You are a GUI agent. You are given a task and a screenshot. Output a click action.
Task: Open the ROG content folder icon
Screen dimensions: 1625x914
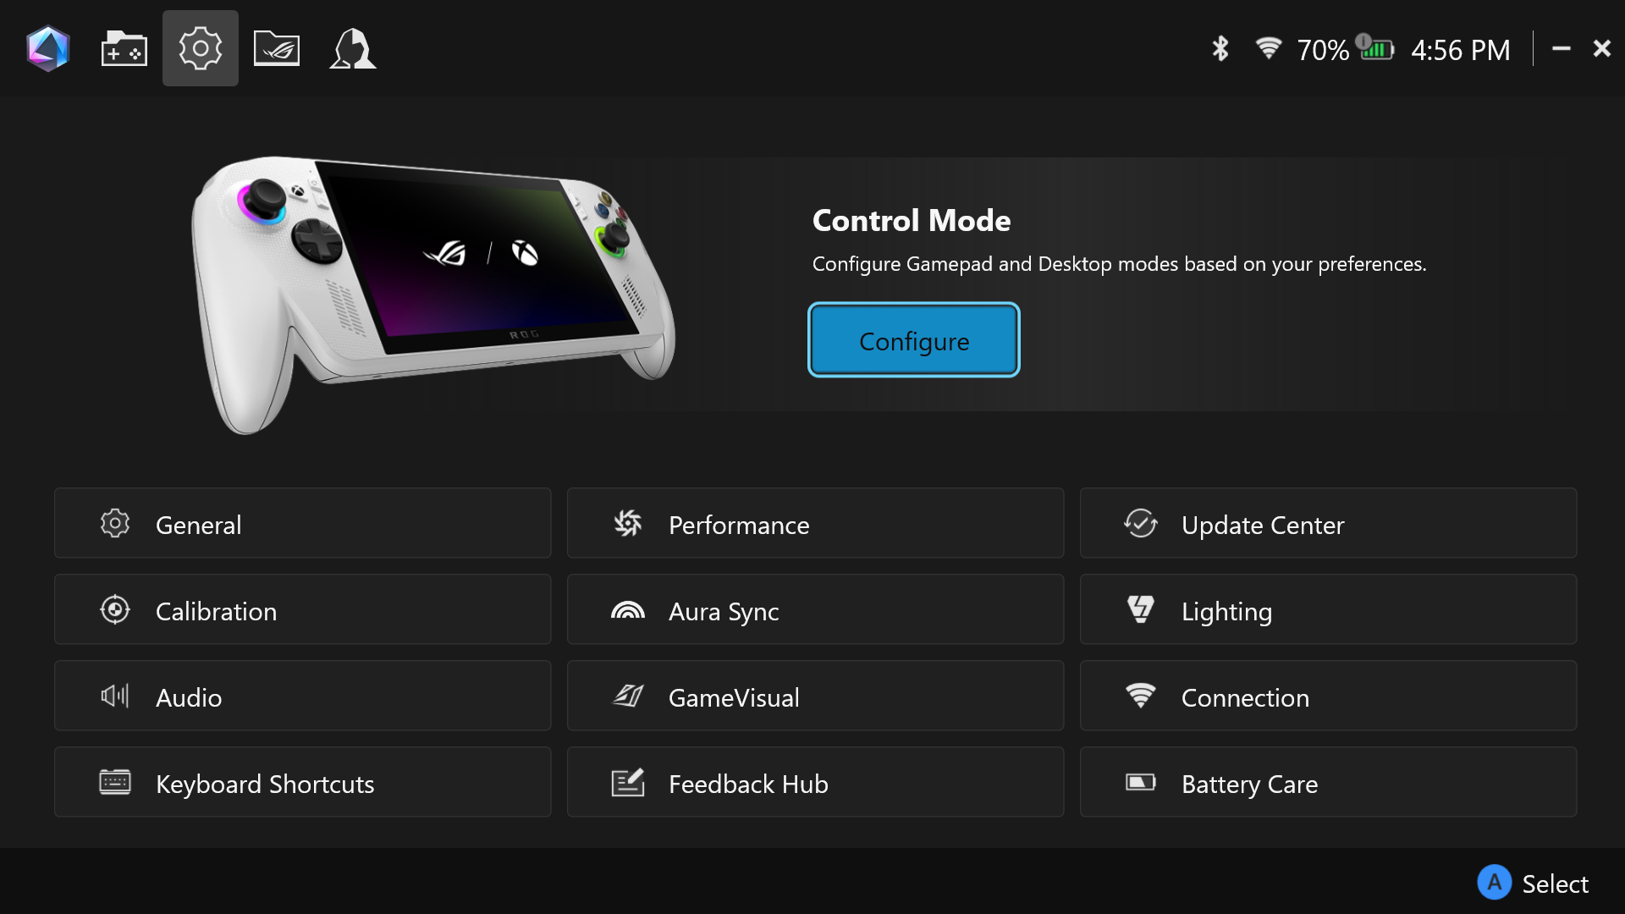click(x=277, y=49)
